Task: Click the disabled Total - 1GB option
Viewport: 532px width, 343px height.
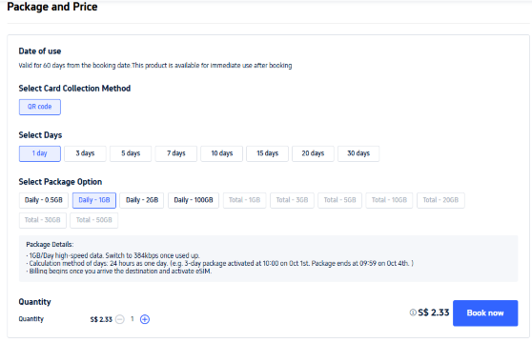Action: [244, 200]
